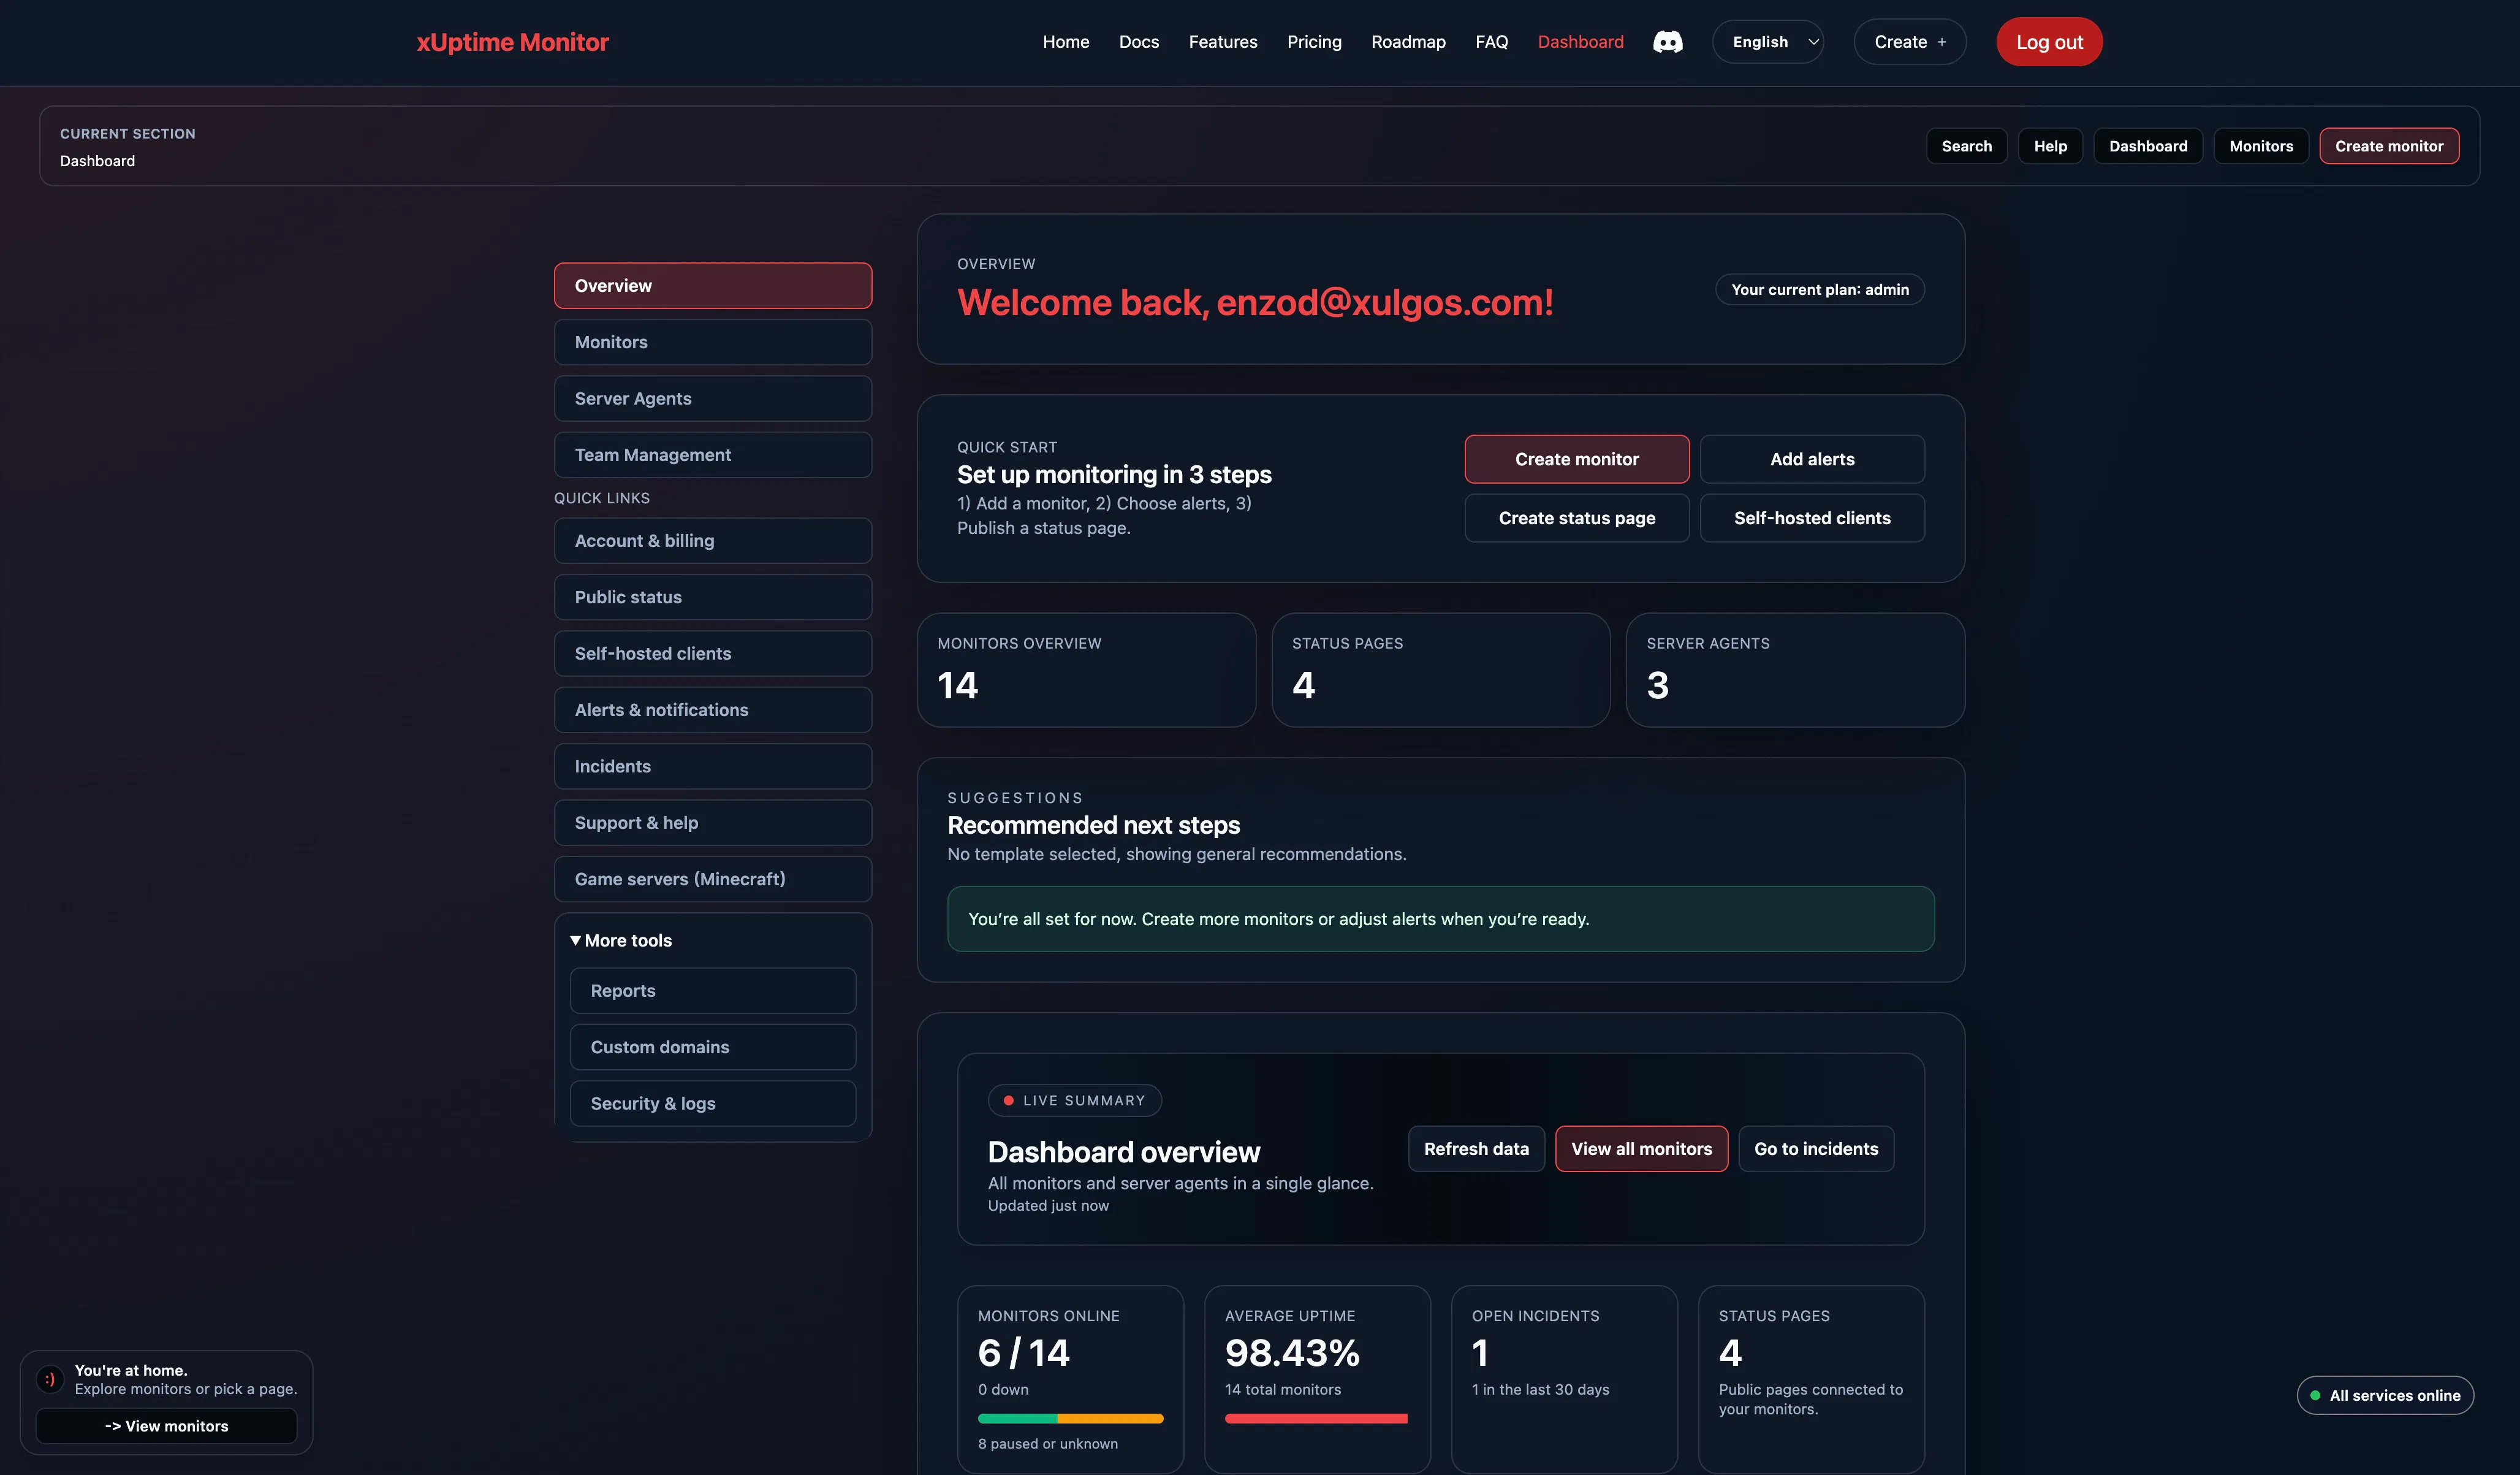Viewport: 2520px width, 1475px height.
Task: Open Server Agents in sidebar
Action: pos(713,398)
